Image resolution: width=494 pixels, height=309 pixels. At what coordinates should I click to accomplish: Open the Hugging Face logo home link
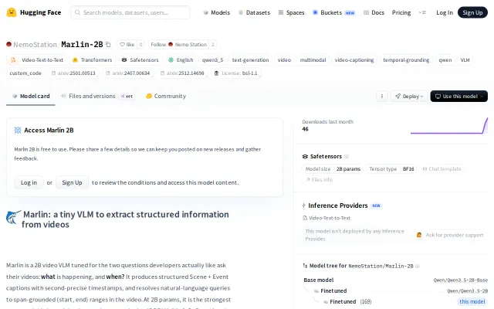pos(34,12)
